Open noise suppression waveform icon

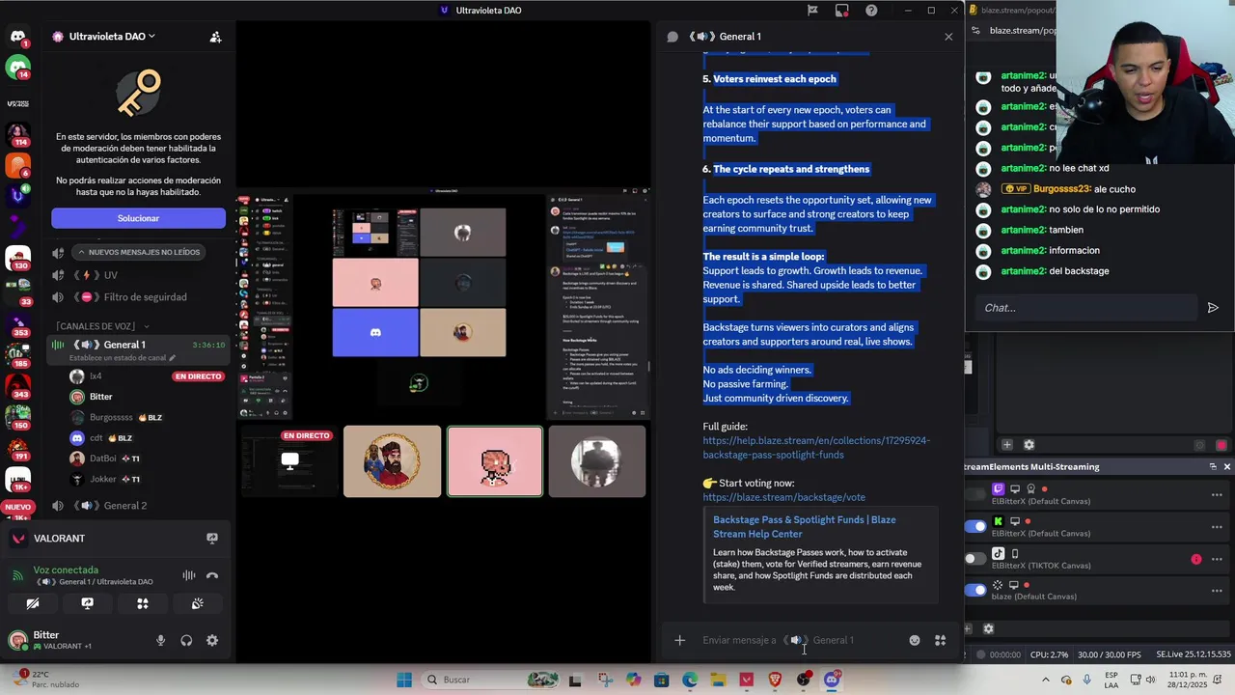pyautogui.click(x=189, y=575)
